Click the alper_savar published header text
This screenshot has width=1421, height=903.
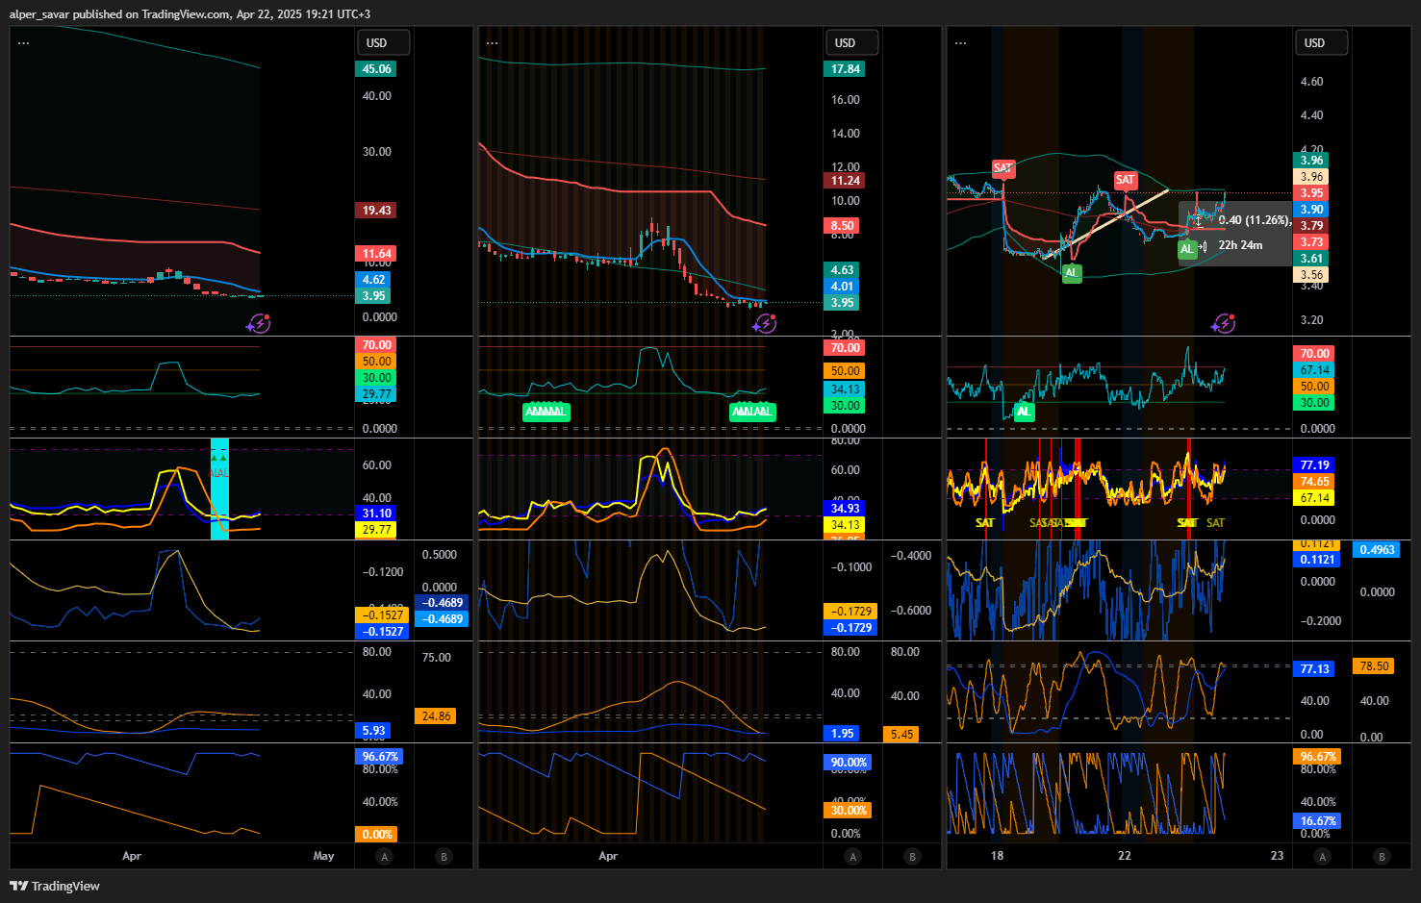(190, 14)
